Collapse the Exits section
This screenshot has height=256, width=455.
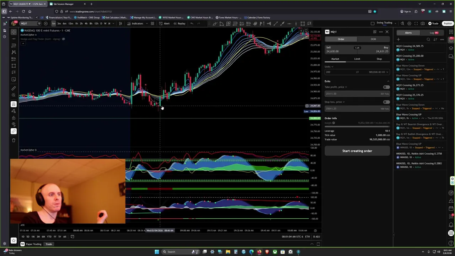[388, 81]
